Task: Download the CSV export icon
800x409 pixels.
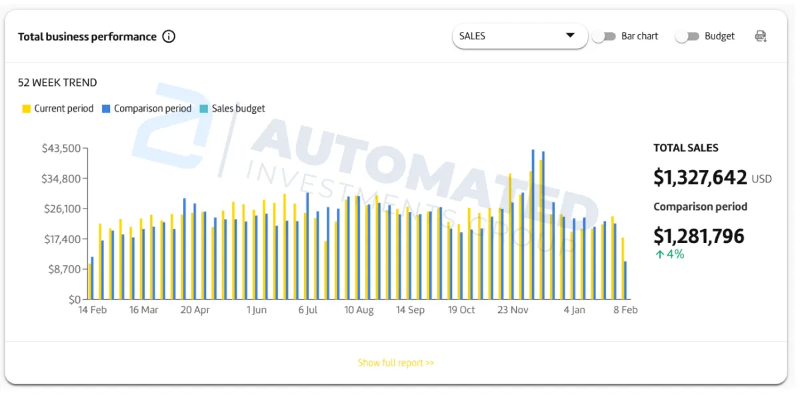Action: tap(760, 37)
